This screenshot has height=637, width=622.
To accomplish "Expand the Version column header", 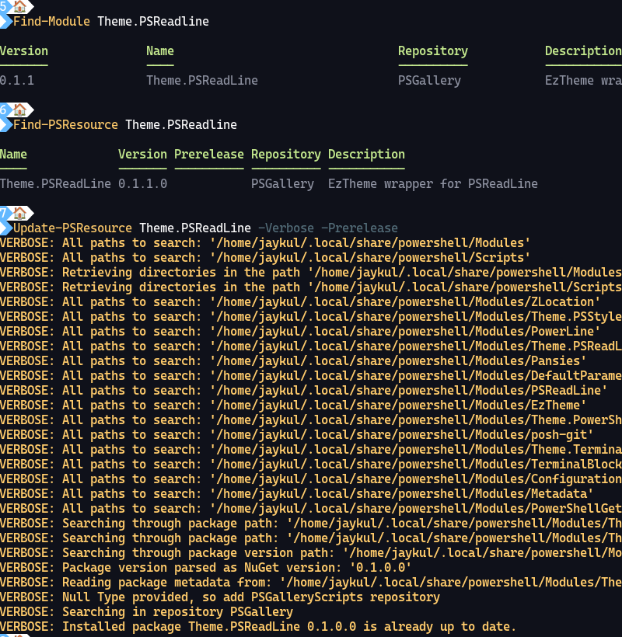I will click(23, 50).
